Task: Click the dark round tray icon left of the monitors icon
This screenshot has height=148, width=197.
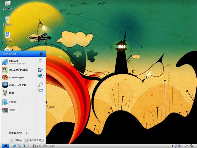Action: [x=172, y=146]
